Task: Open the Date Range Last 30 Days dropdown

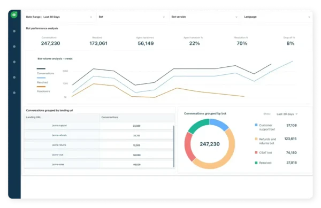Action: [x=59, y=17]
